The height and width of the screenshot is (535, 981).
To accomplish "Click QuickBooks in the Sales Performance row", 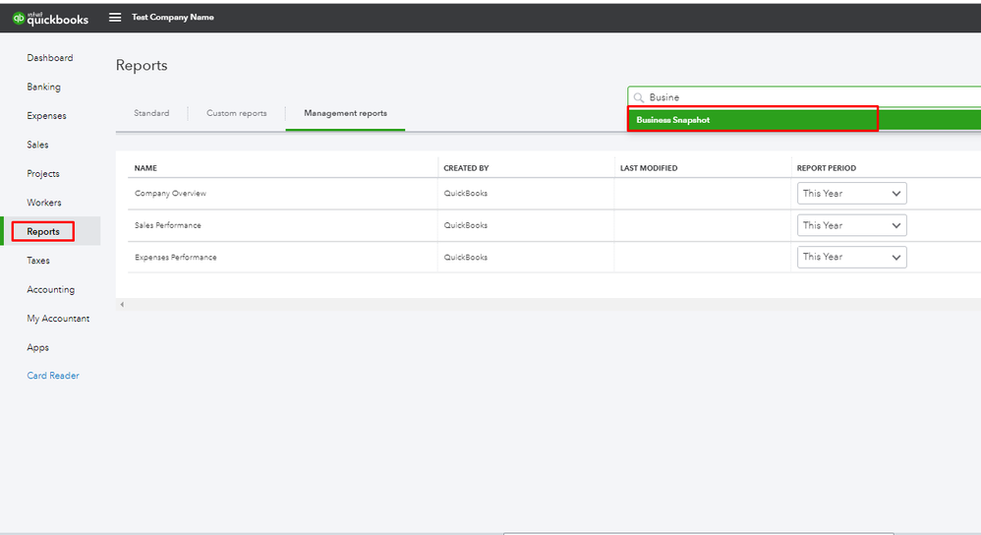I will [x=466, y=225].
